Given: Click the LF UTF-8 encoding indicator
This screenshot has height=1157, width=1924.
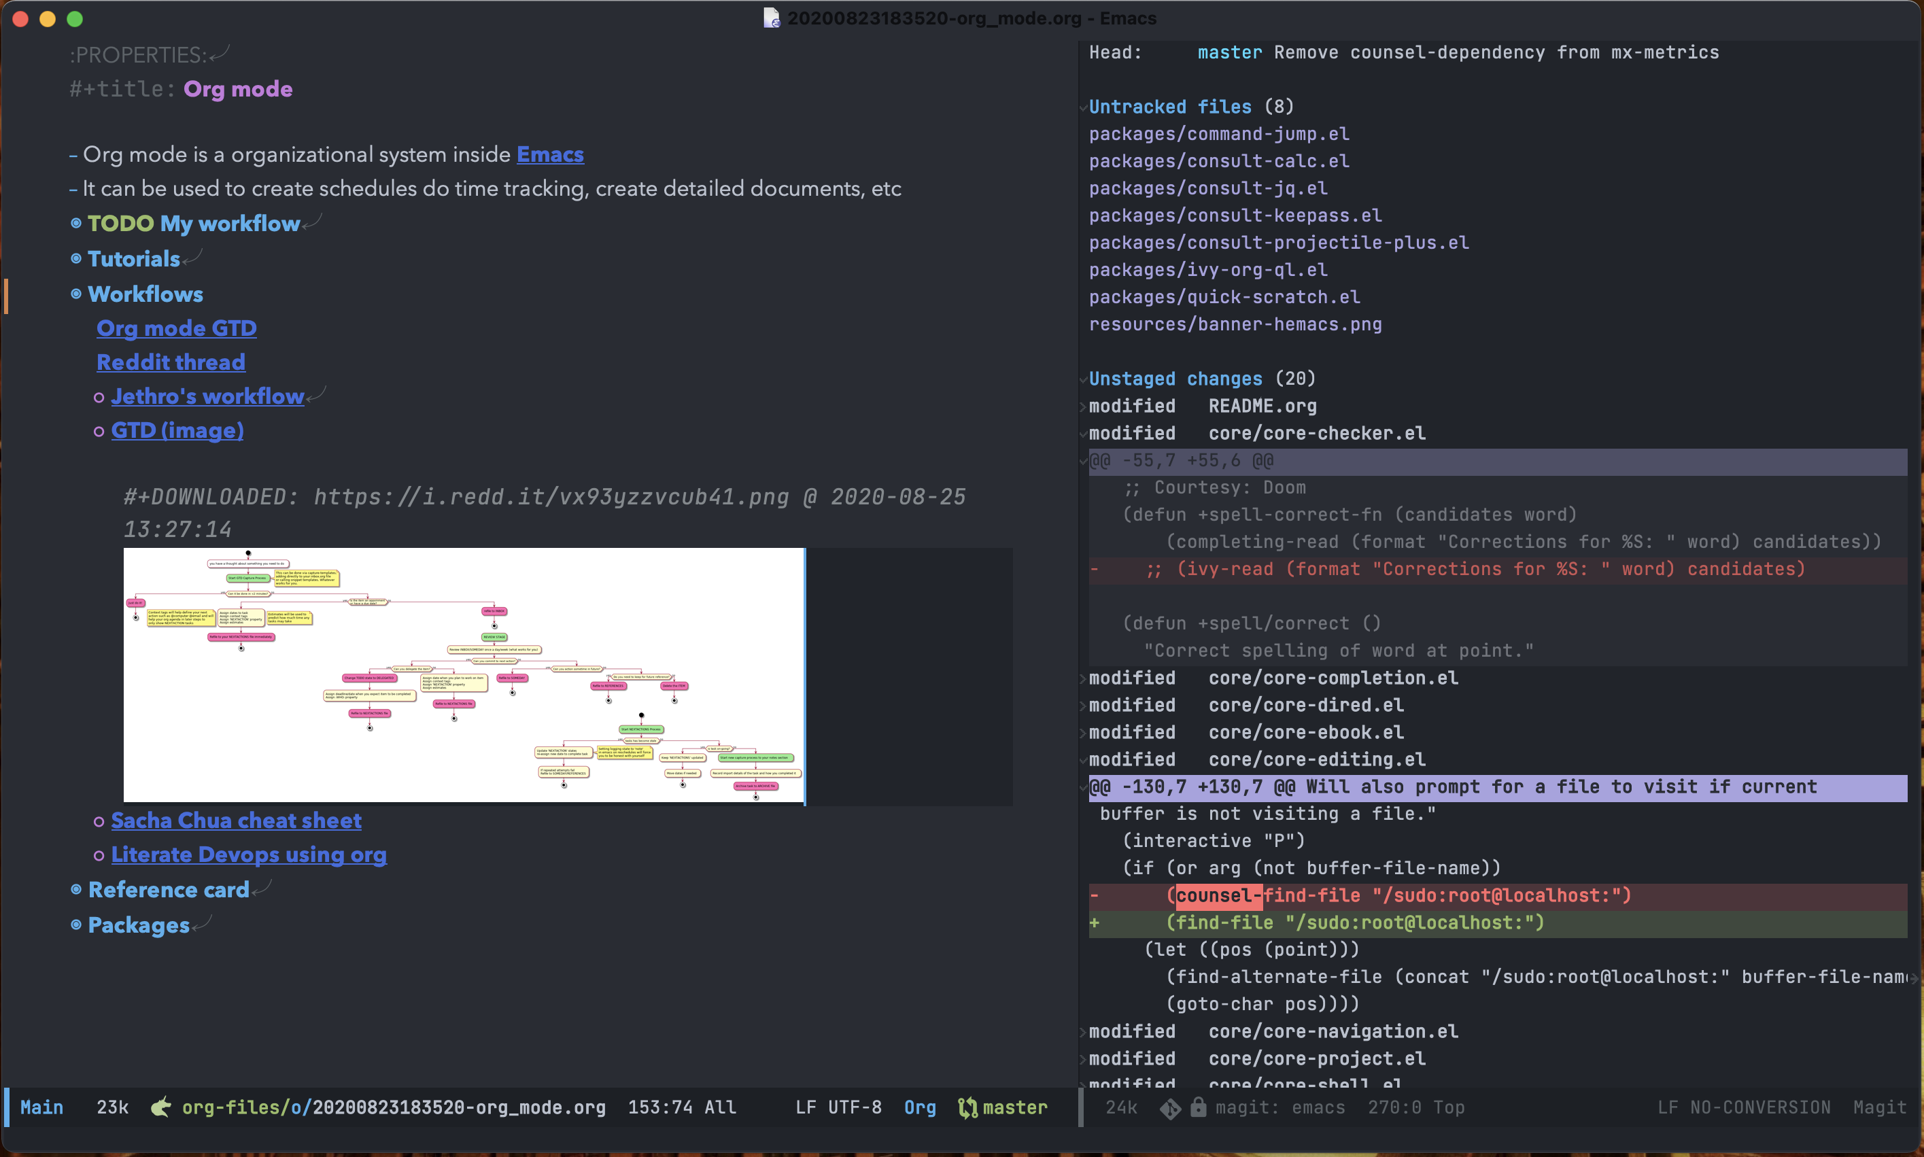Looking at the screenshot, I should (x=838, y=1107).
